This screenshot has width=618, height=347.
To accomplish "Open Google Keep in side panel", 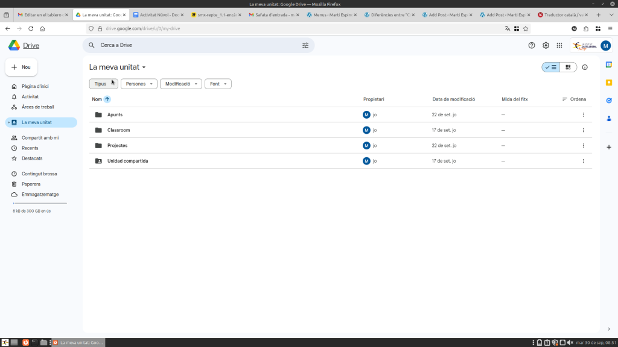I will coord(609,83).
